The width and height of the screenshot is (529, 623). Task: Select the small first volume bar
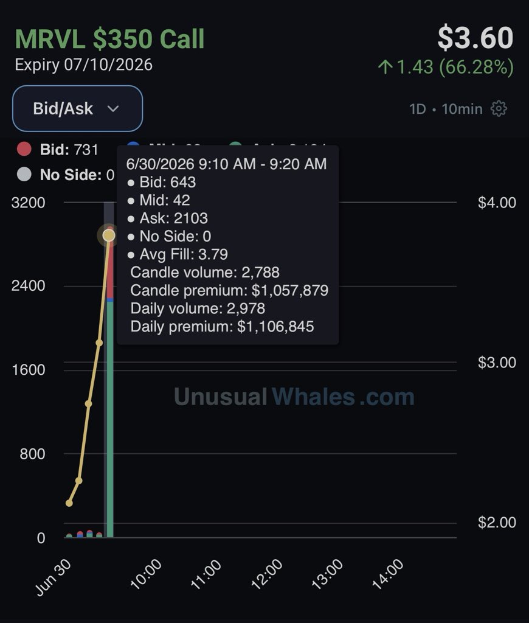69,535
